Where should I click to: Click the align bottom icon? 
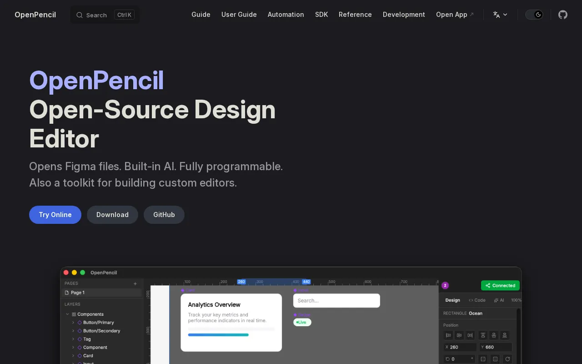[x=504, y=335]
